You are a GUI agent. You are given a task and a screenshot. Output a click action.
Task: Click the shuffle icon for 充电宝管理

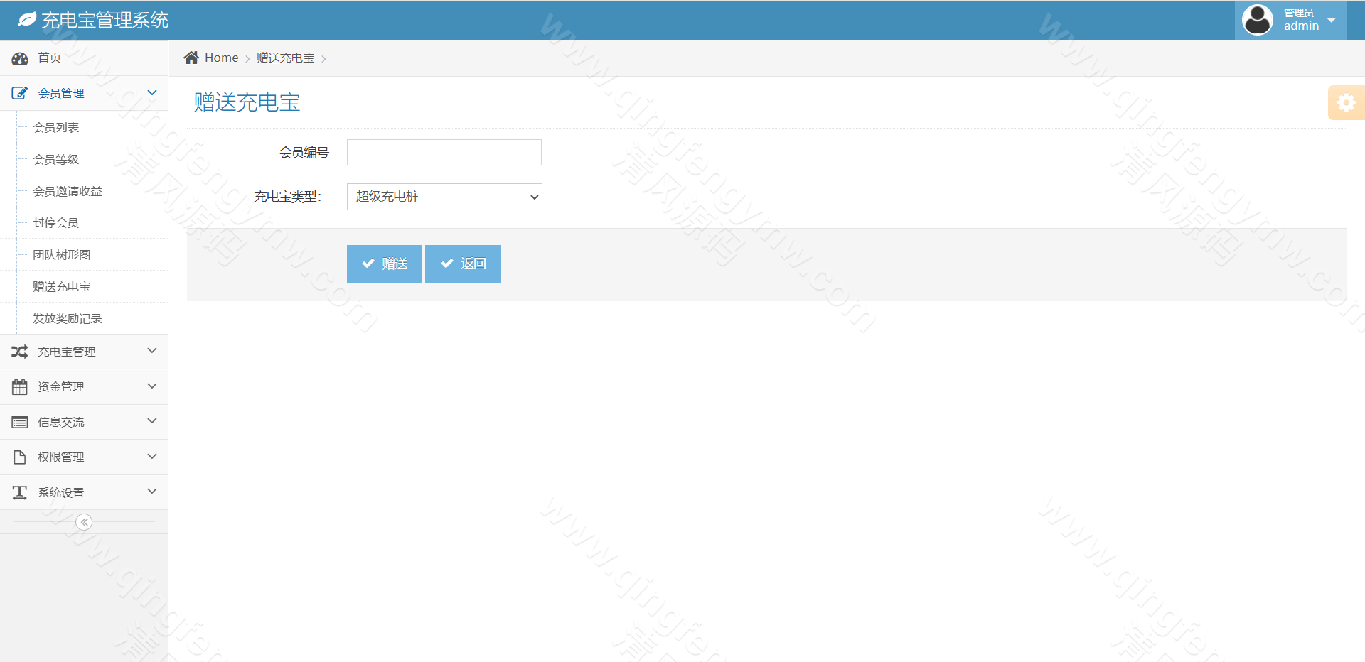click(19, 352)
